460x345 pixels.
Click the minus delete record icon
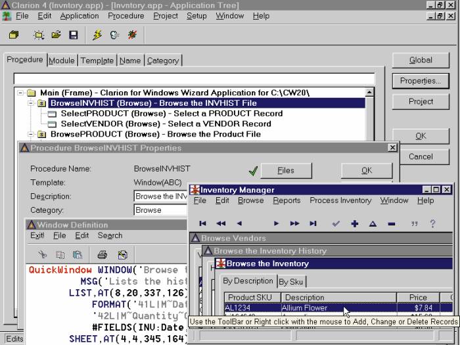coord(392,224)
